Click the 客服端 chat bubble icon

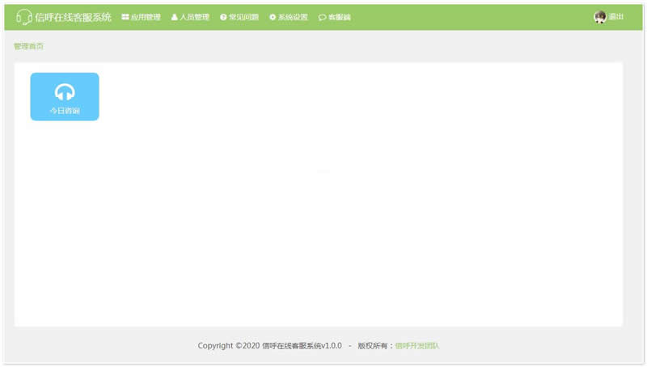click(322, 17)
